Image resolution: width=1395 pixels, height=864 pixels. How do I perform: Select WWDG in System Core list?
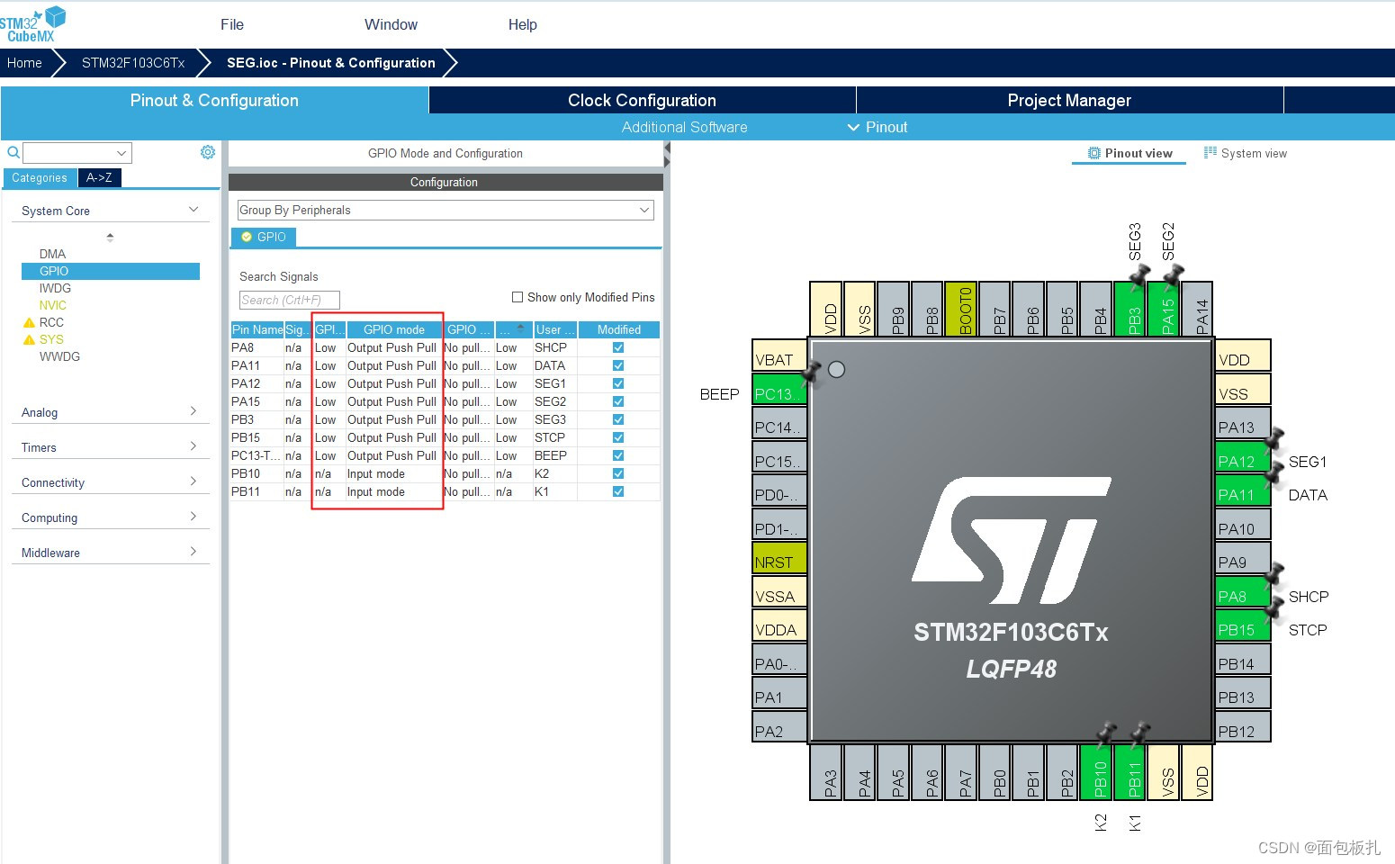click(x=59, y=356)
